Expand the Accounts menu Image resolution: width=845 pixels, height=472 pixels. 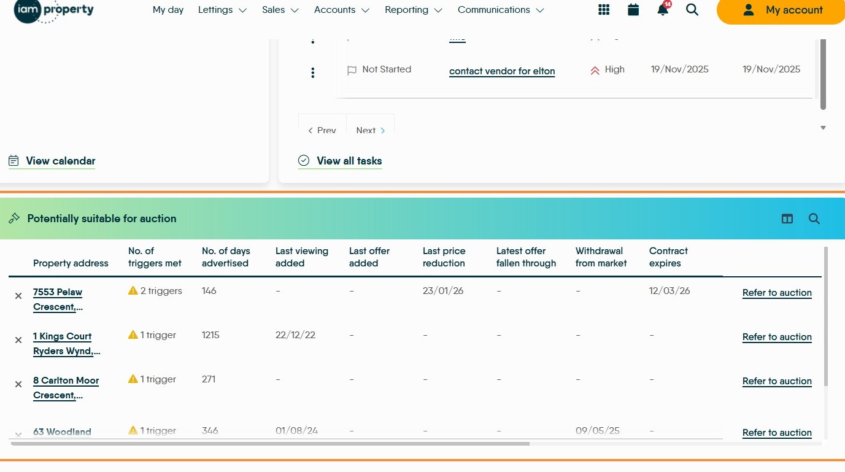pyautogui.click(x=342, y=10)
